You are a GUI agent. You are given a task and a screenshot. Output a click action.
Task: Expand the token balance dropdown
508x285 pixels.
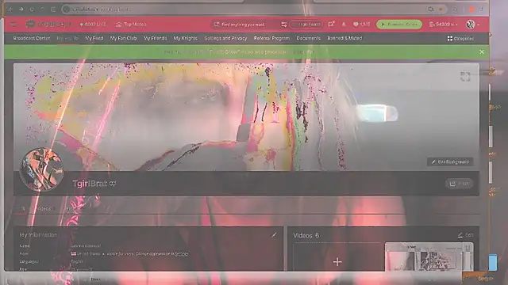(443, 25)
